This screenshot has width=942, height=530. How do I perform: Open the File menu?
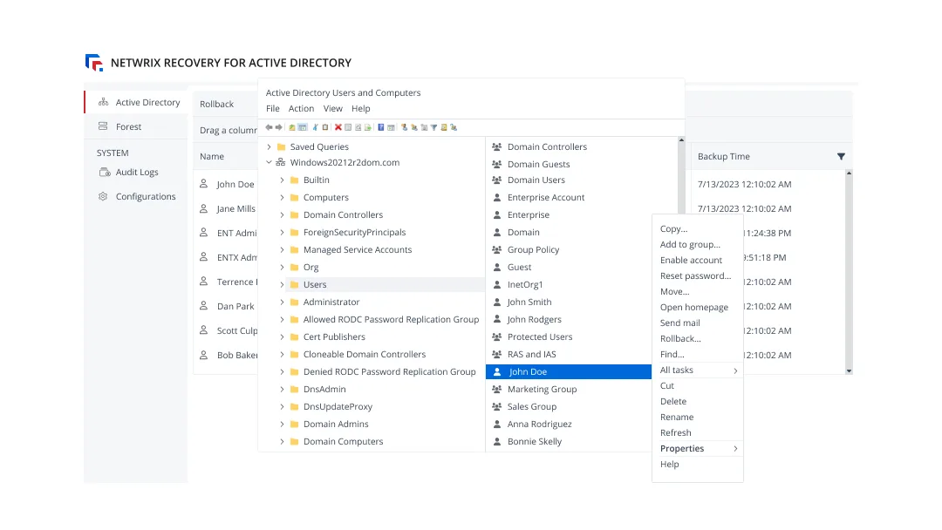(273, 109)
